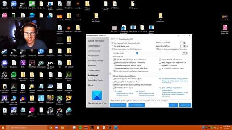
Task: Click Extended Info Bar button
Action: pyautogui.click(x=136, y=105)
